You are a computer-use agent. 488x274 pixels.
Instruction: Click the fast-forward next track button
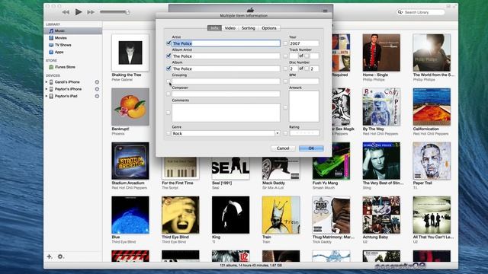click(91, 12)
